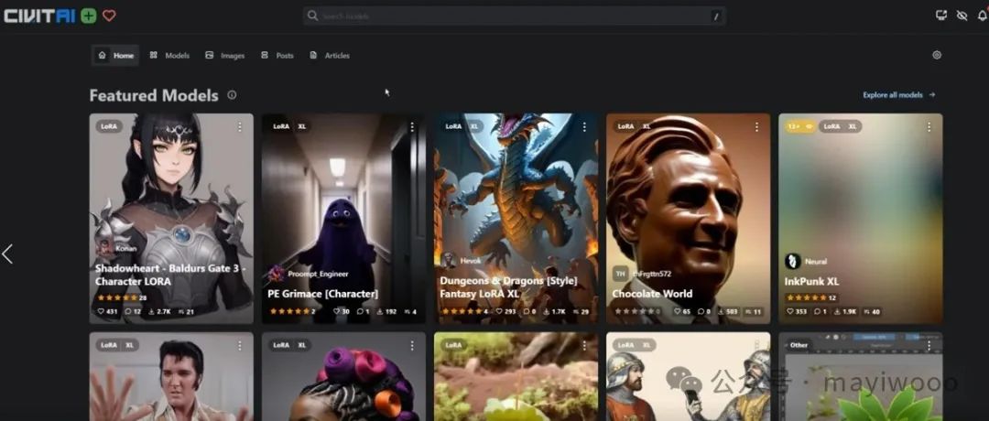Click the 13+ rating badge on InkPunk XL
Viewport: 989px width, 421px height.
(799, 126)
